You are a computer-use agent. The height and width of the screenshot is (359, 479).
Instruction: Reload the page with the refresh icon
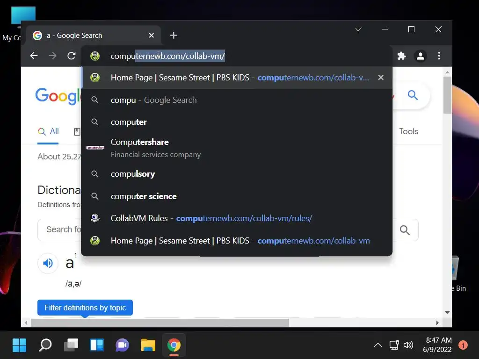72,56
